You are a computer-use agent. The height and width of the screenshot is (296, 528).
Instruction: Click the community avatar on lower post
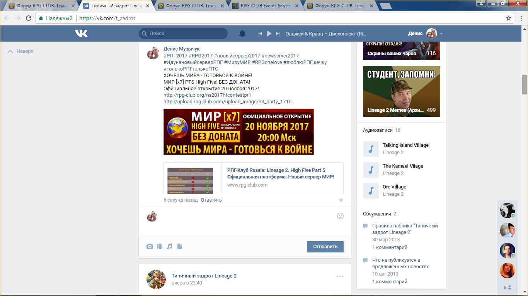point(156,279)
